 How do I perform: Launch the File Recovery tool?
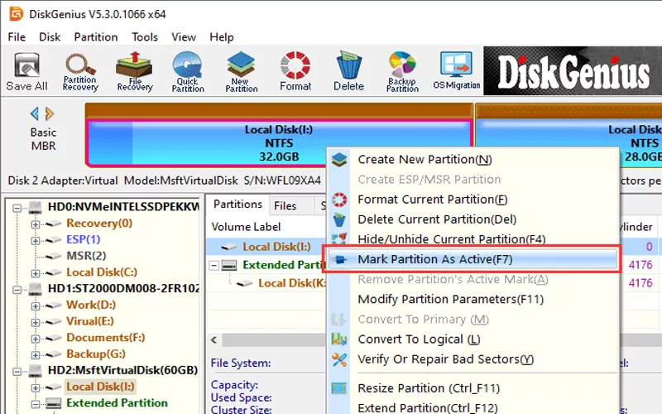134,71
